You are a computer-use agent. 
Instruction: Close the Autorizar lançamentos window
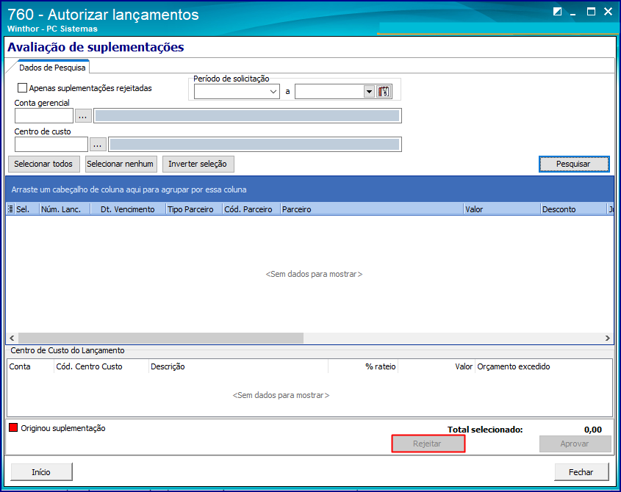(608, 12)
